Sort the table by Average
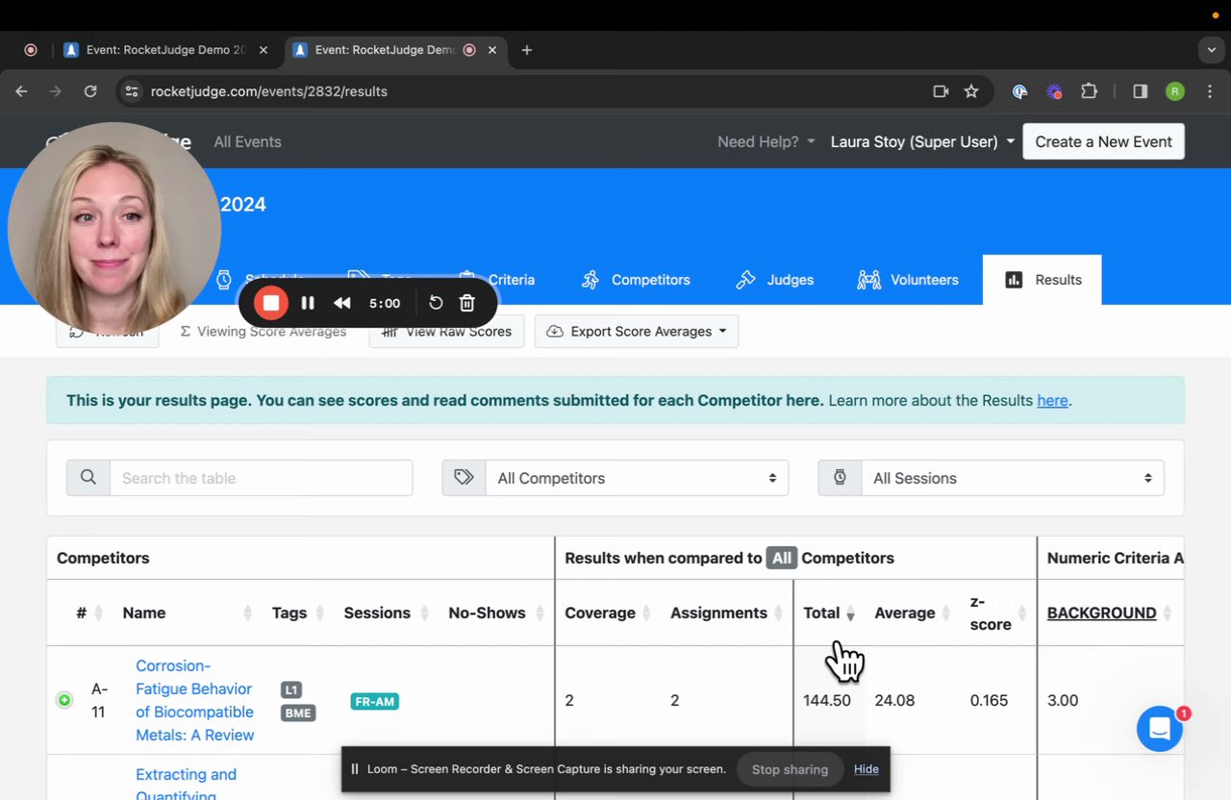The image size is (1231, 800). tap(912, 612)
